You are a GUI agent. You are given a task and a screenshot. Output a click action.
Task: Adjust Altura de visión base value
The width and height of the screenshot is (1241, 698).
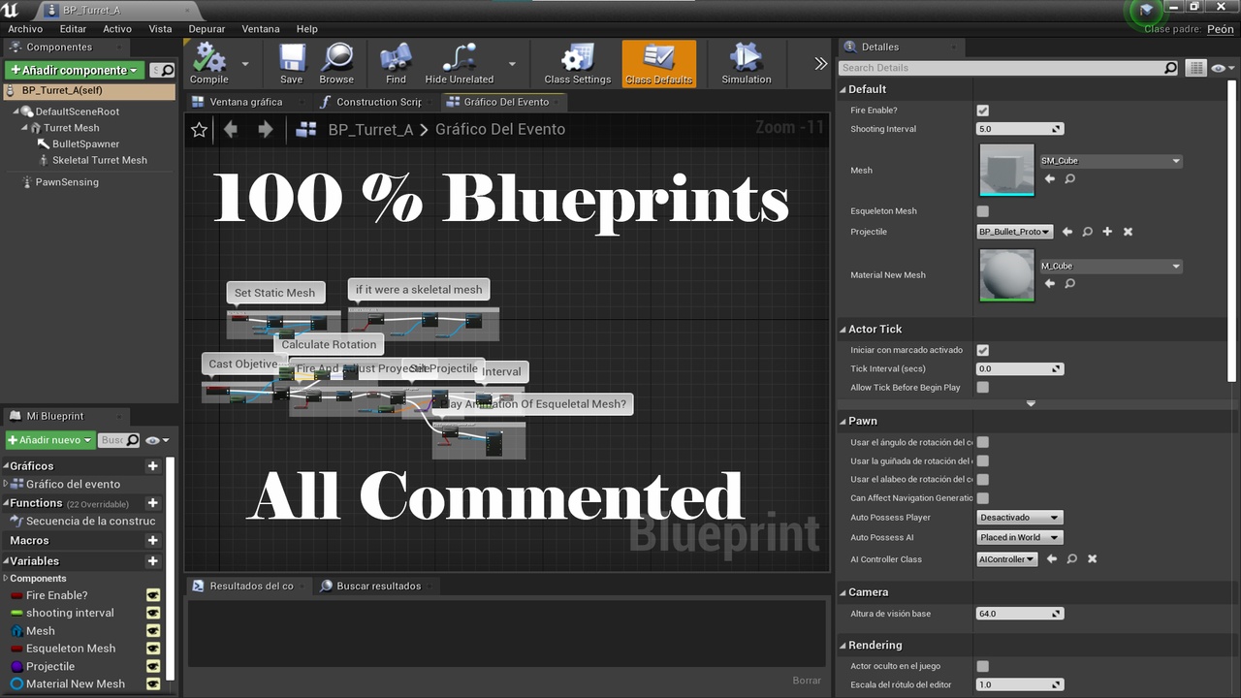coord(1020,614)
